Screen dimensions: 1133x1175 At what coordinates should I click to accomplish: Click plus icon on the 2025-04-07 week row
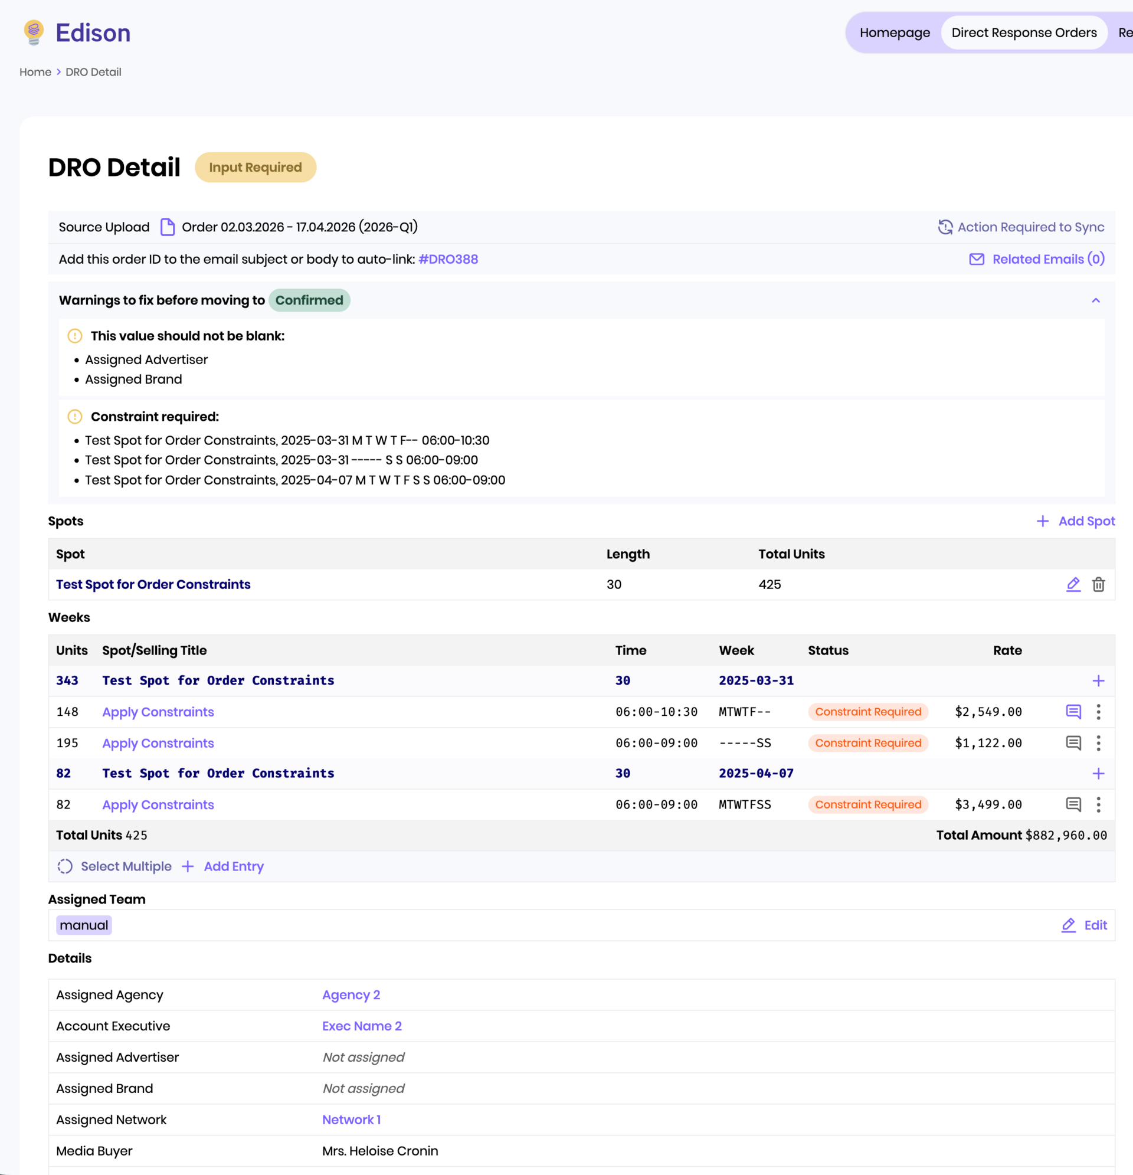click(1099, 773)
